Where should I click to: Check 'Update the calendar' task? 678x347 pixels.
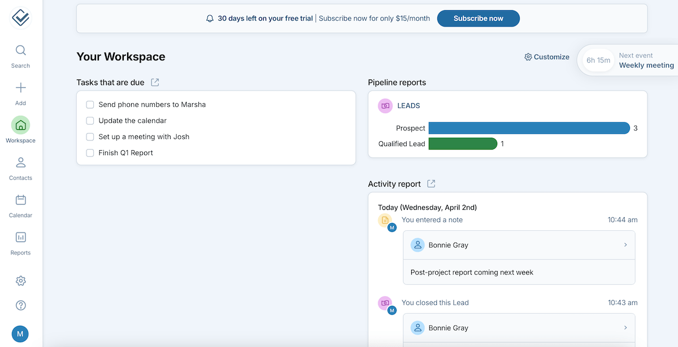point(90,121)
